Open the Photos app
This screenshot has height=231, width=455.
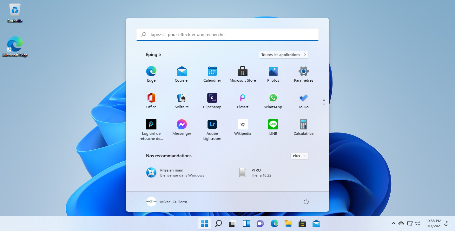coord(273,74)
